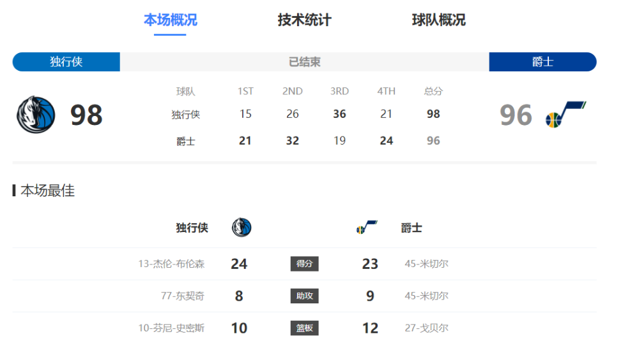
Task: Click Mavericks total 98 in table
Action: click(433, 114)
